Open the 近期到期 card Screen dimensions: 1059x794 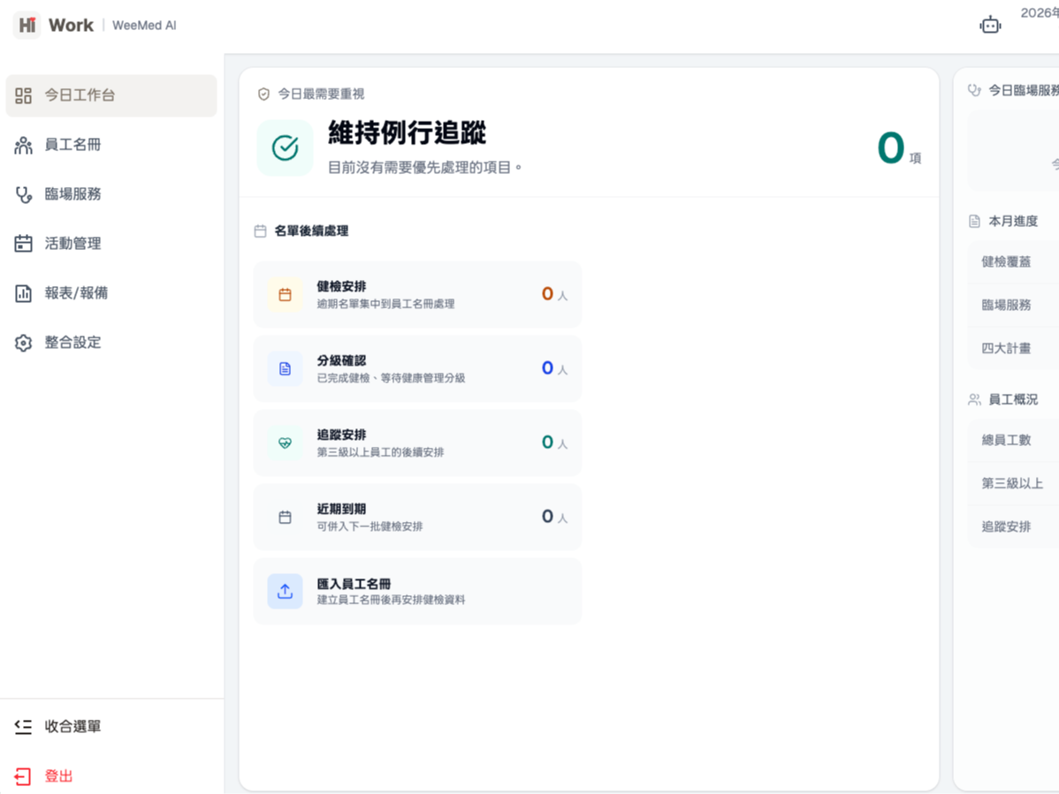pos(417,518)
